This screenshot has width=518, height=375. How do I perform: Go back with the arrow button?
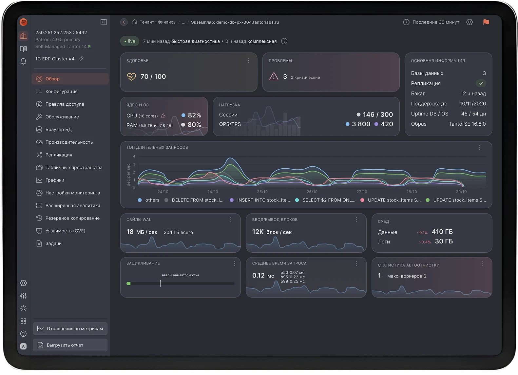pyautogui.click(x=124, y=22)
